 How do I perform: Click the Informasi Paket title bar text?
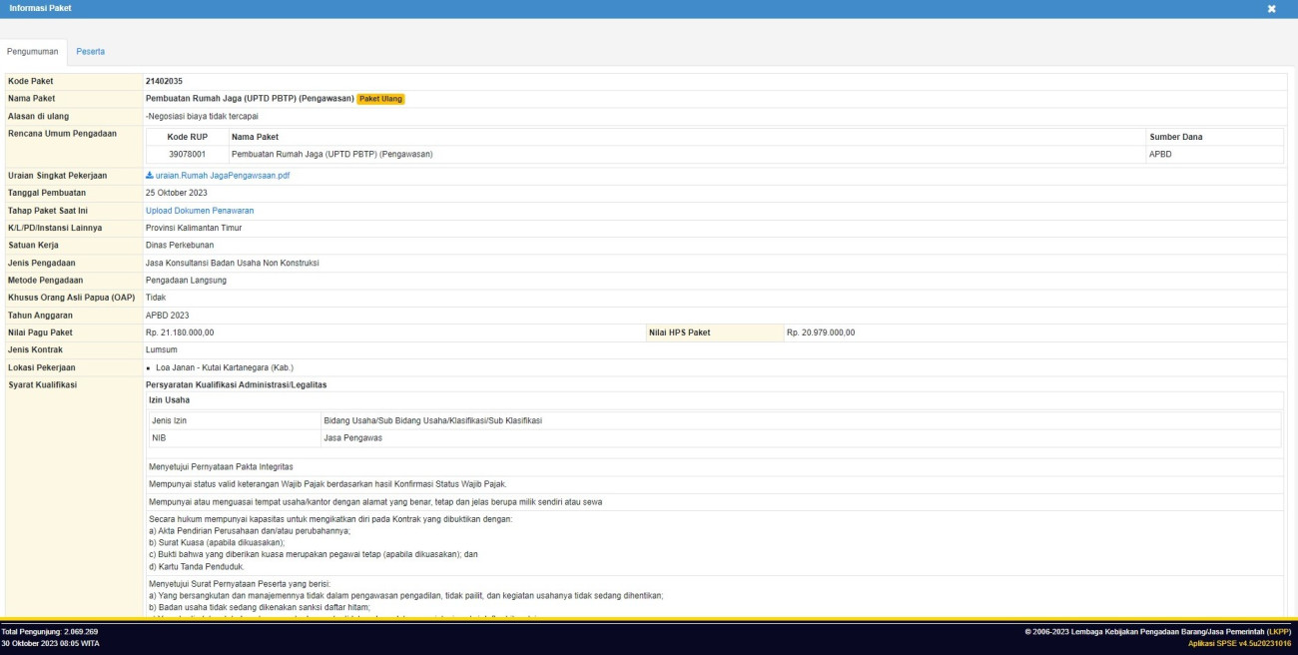pos(40,9)
